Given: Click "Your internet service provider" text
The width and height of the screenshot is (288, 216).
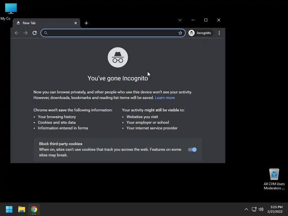Looking at the screenshot, I should coord(152,128).
